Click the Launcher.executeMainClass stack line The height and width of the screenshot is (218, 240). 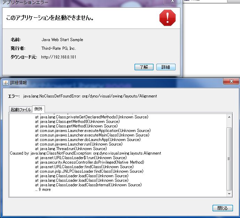tap(92, 135)
